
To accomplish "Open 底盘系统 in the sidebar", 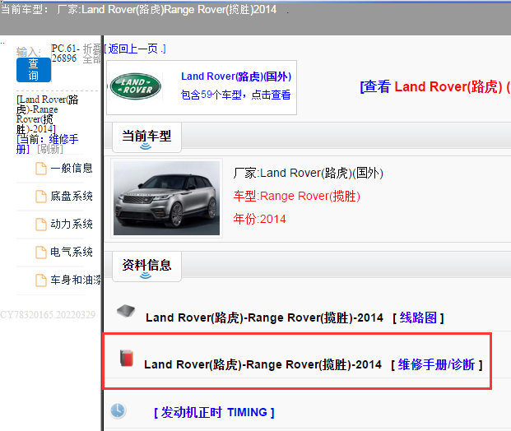I will tap(72, 196).
